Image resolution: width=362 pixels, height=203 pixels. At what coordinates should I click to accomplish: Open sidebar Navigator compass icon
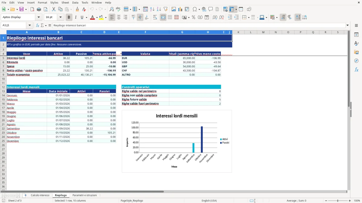(x=356, y=61)
